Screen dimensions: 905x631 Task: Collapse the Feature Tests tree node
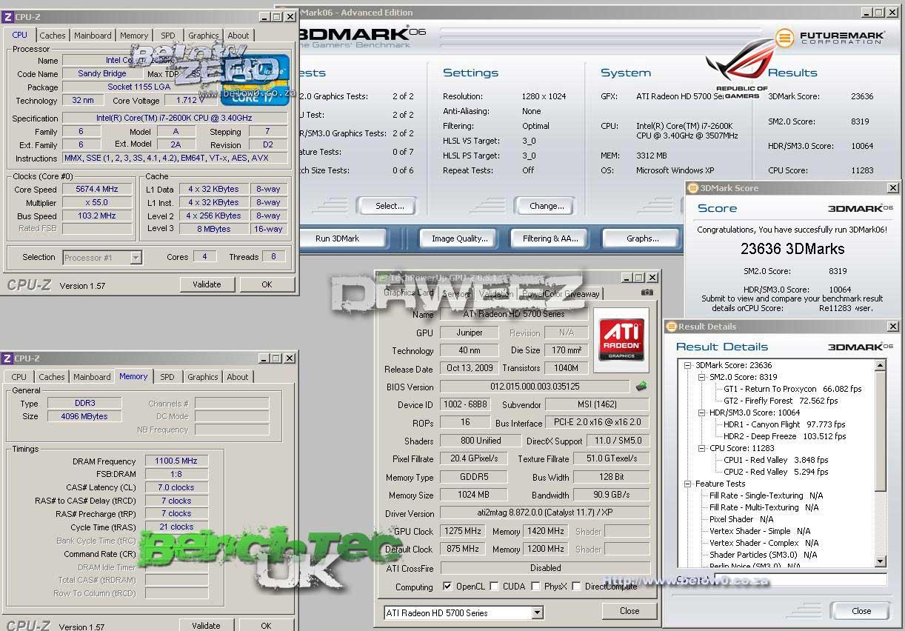(687, 484)
